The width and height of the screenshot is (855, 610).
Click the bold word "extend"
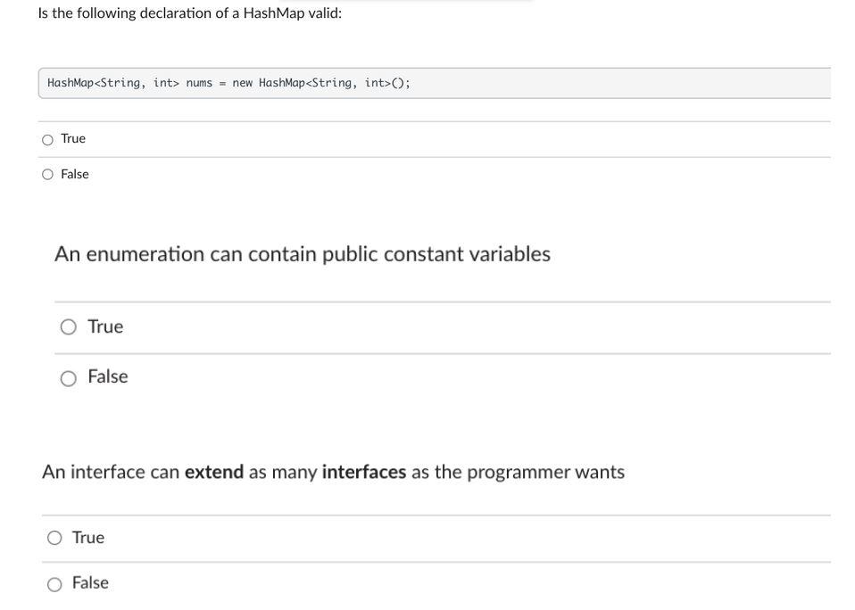click(214, 472)
